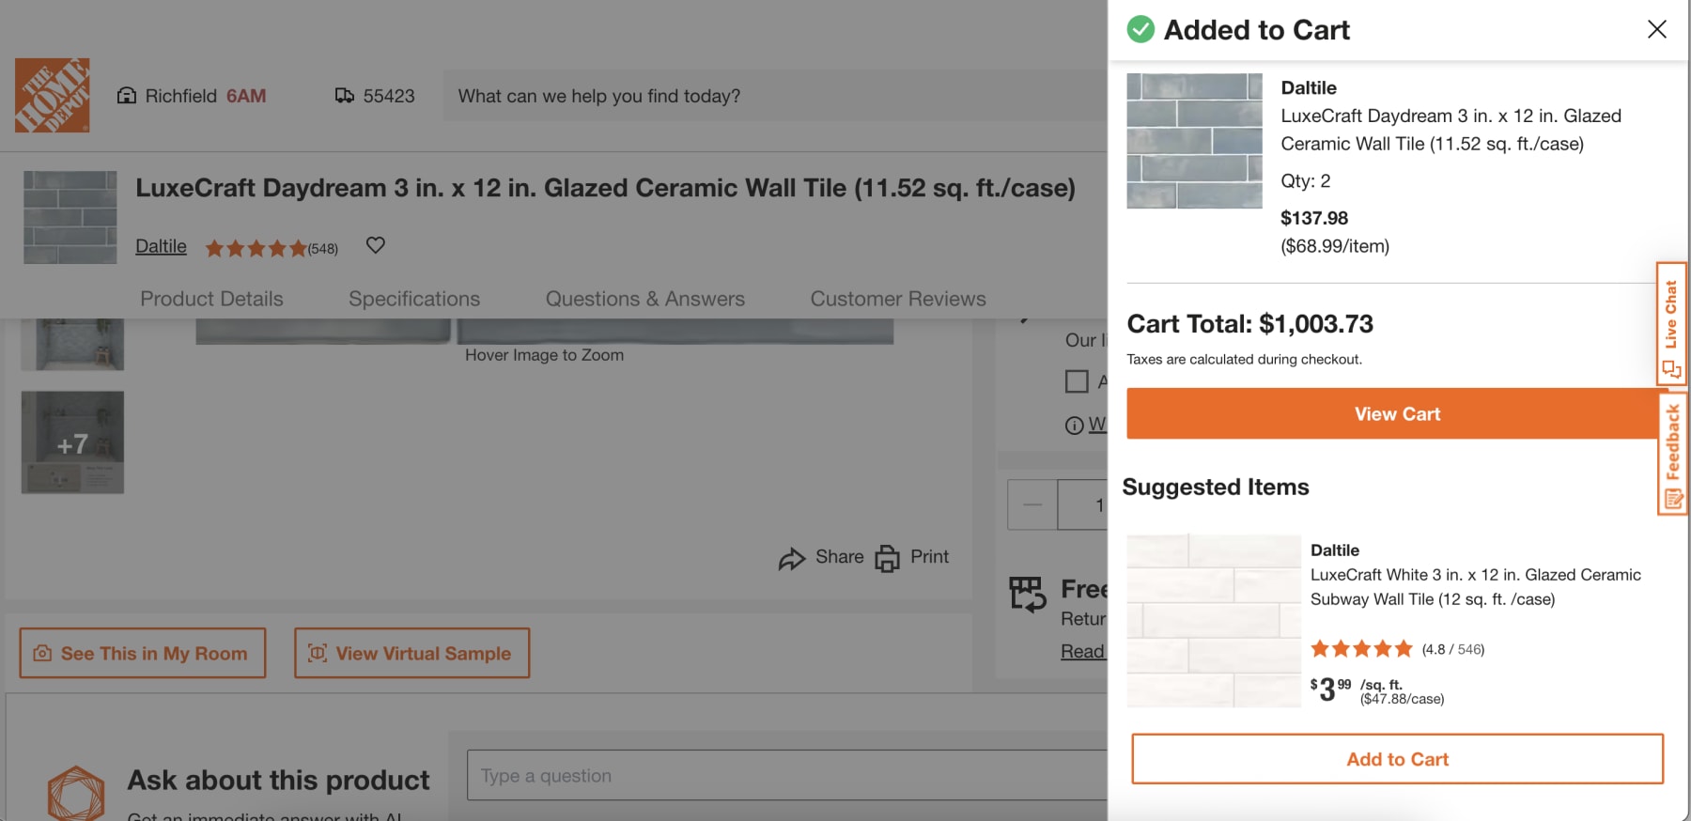Add the suggested LuxeCraft White tile to cart

[x=1397, y=759]
